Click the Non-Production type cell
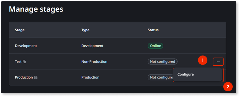The height and width of the screenshot is (97, 240). point(94,62)
